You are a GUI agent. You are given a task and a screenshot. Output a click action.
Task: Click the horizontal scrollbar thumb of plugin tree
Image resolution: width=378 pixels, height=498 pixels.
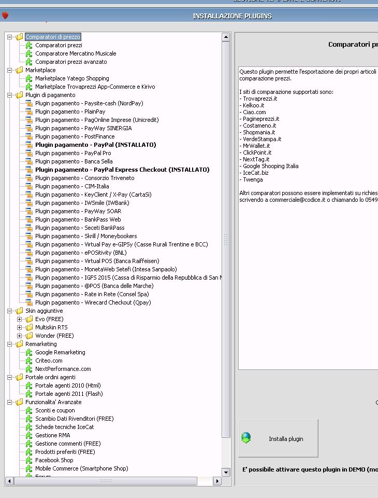[x=106, y=481]
